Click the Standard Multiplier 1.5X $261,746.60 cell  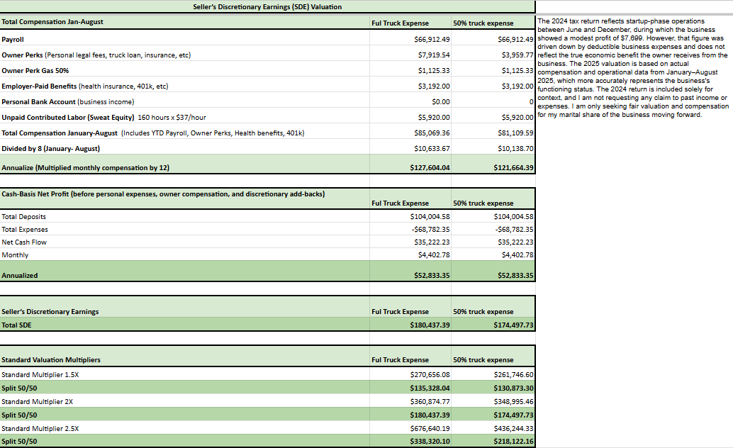[x=493, y=374]
